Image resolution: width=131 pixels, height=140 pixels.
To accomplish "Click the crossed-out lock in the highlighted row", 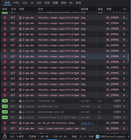I will (x=20, y=56).
